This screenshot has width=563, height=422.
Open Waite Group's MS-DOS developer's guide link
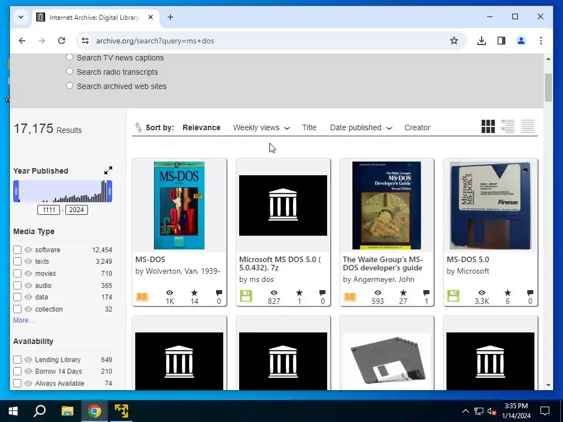[383, 264]
